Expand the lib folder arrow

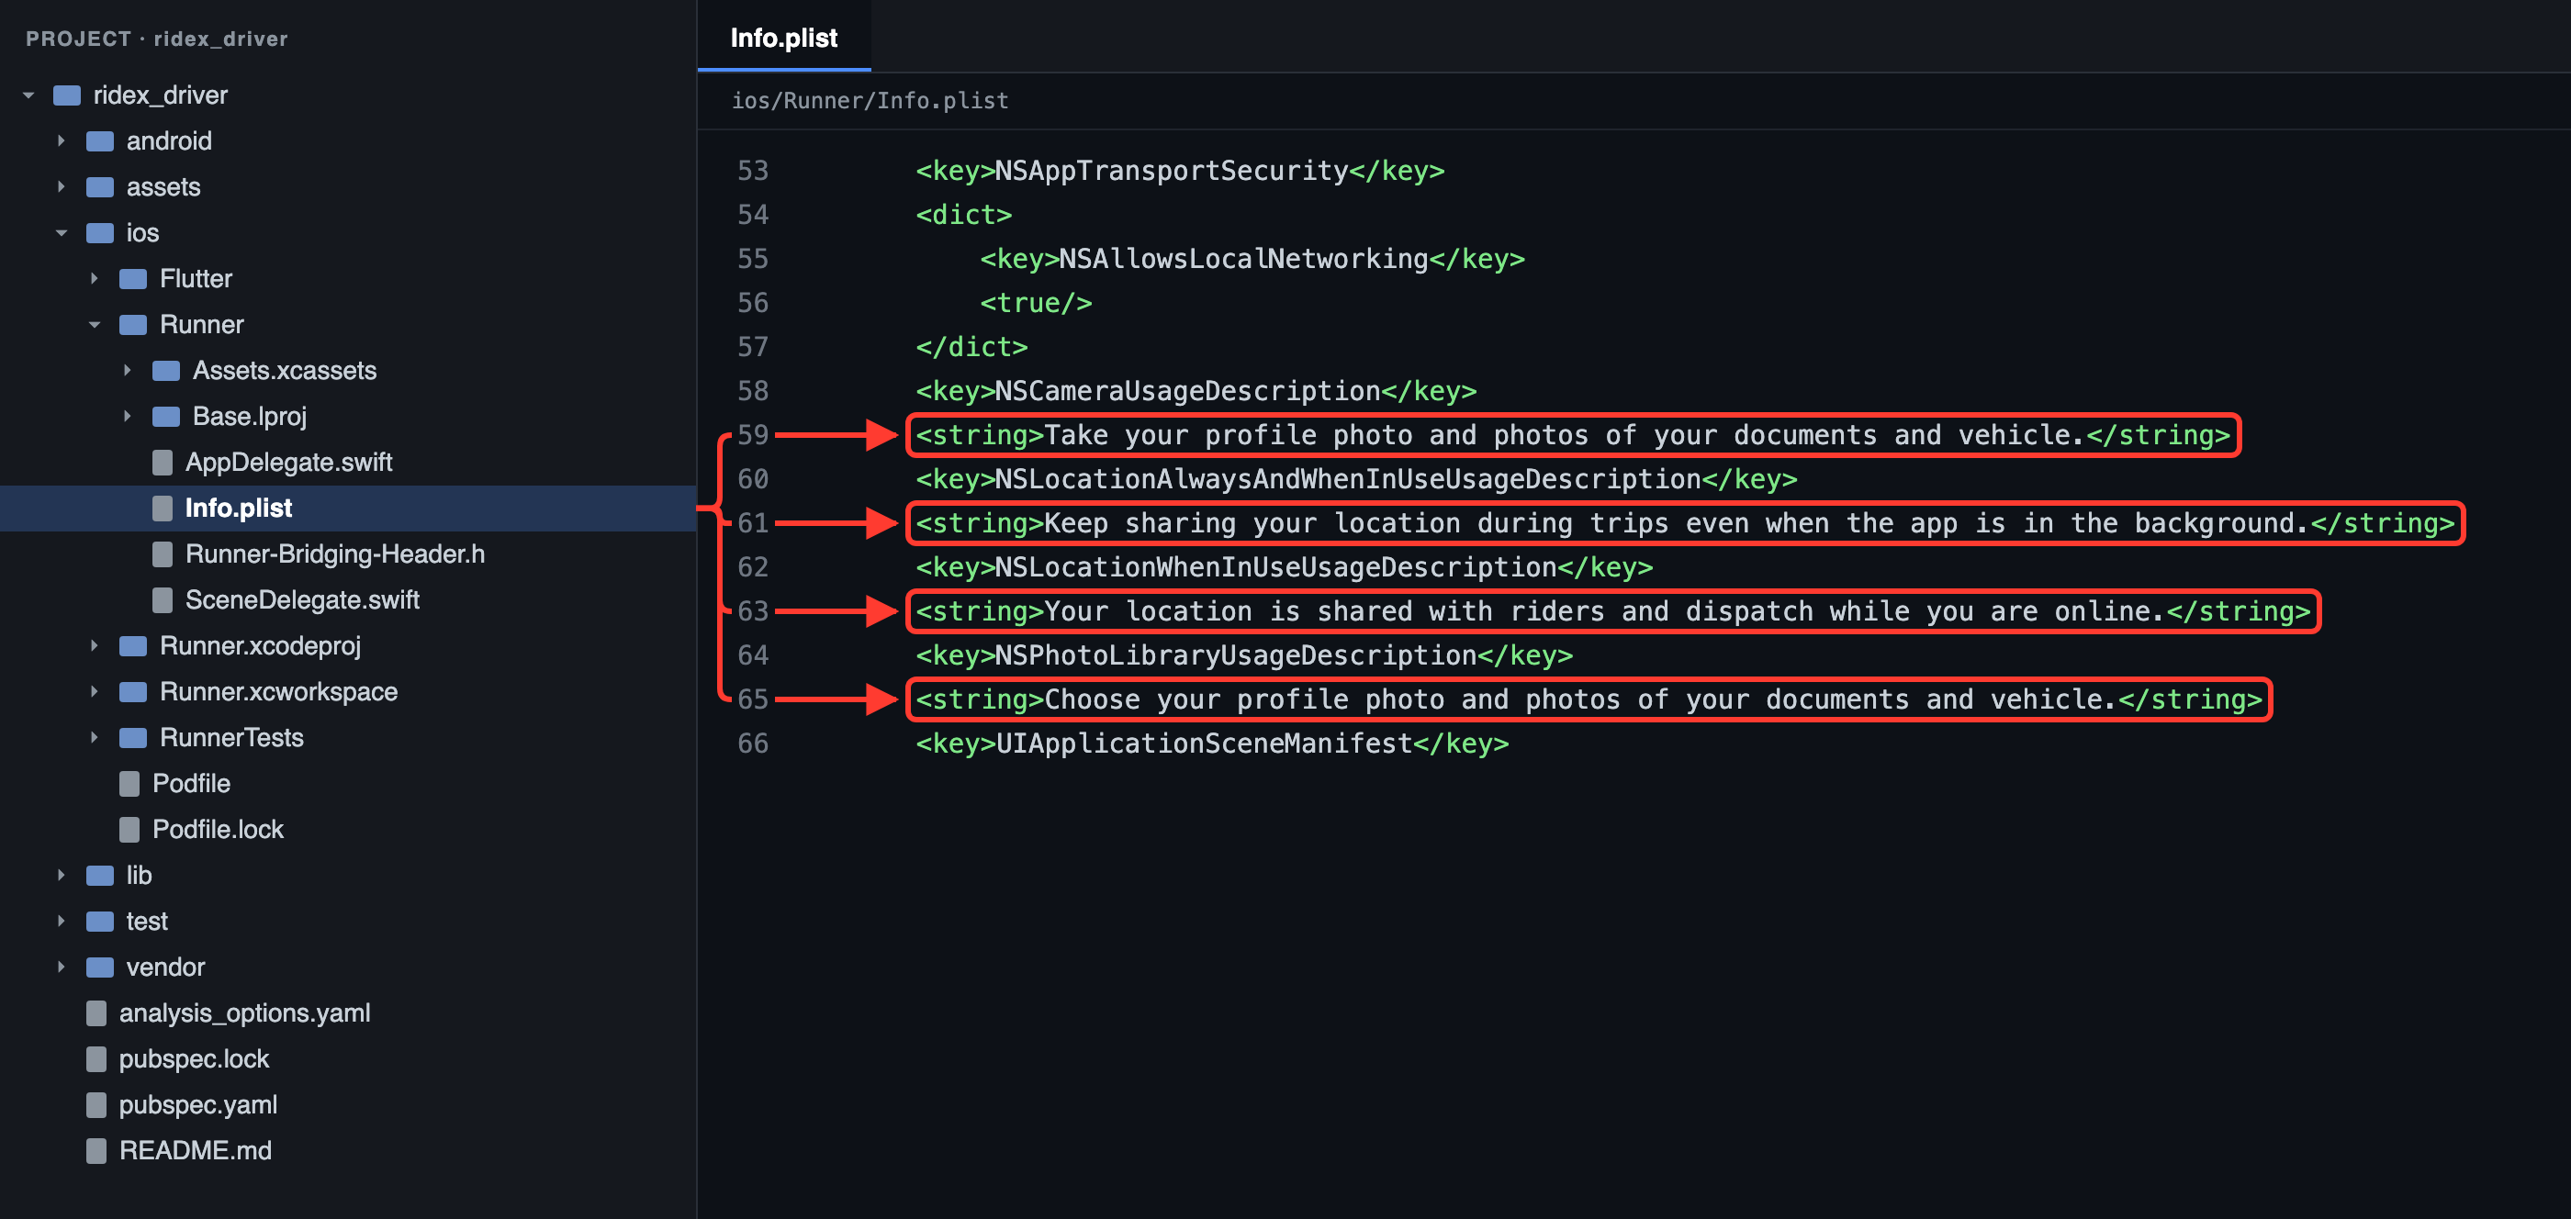[x=62, y=876]
